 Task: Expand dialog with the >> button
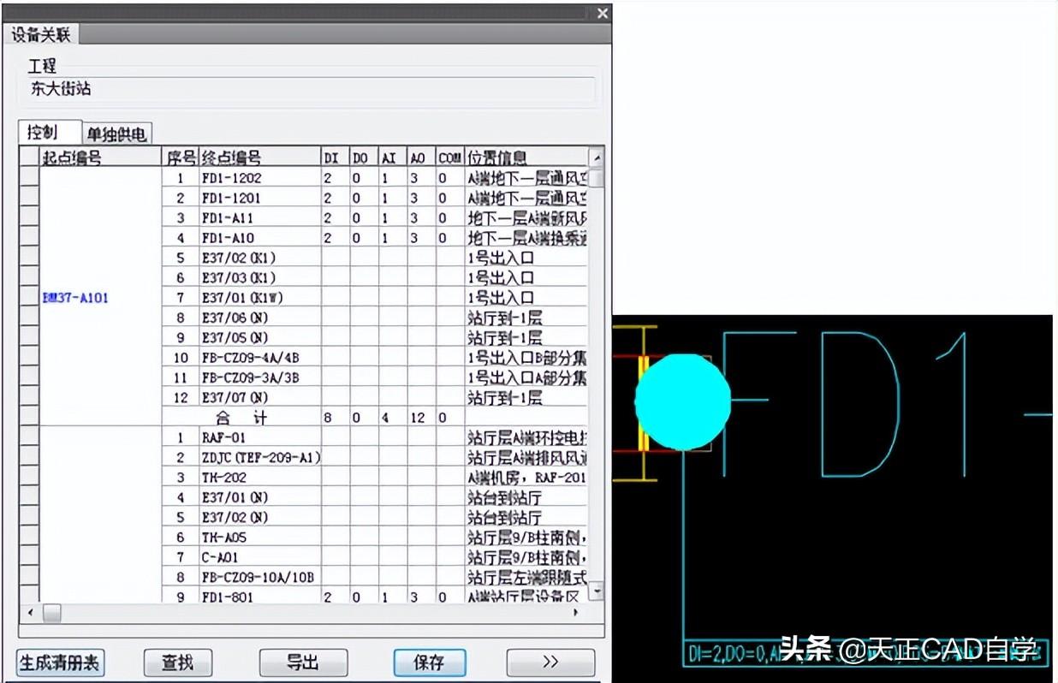[550, 662]
